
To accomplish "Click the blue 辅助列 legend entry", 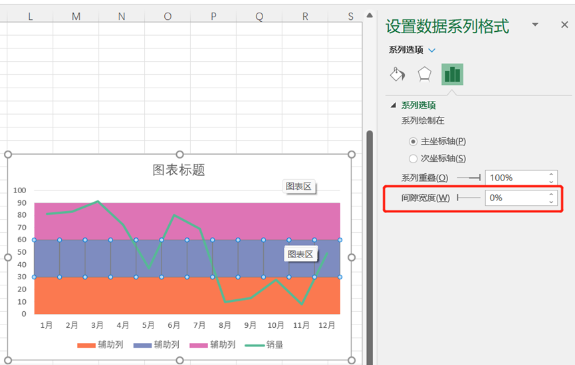I will pyautogui.click(x=156, y=345).
